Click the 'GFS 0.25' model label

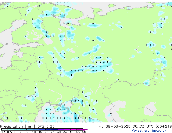[46, 126]
